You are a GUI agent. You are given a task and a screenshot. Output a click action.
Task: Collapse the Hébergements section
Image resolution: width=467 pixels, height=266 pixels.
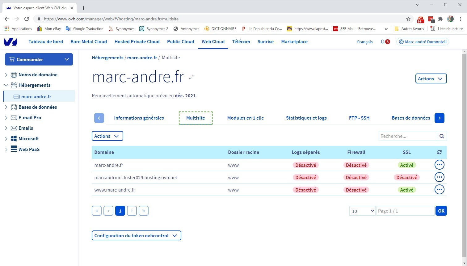(6, 85)
